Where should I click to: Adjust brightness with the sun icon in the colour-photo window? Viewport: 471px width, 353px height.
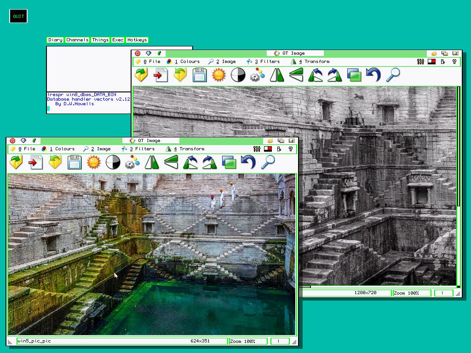94,162
